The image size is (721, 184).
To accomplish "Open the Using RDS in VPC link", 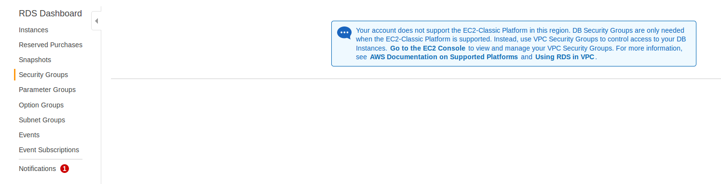I will click(565, 57).
